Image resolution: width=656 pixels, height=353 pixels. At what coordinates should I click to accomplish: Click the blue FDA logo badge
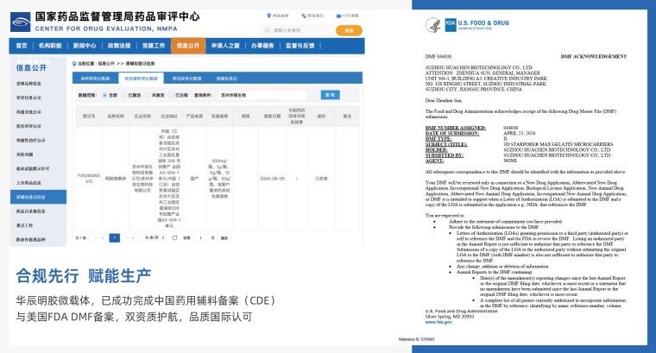pyautogui.click(x=451, y=25)
